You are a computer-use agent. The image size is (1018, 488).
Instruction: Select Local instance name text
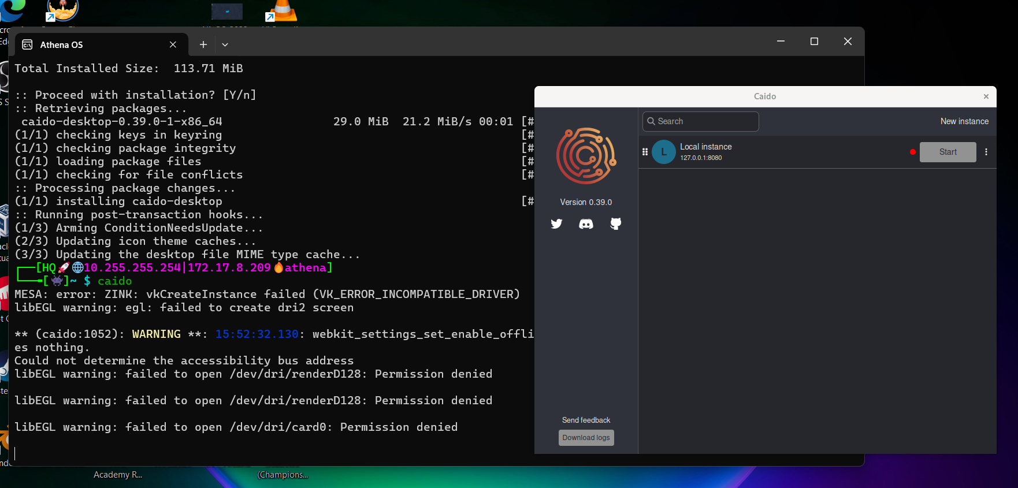coord(705,147)
